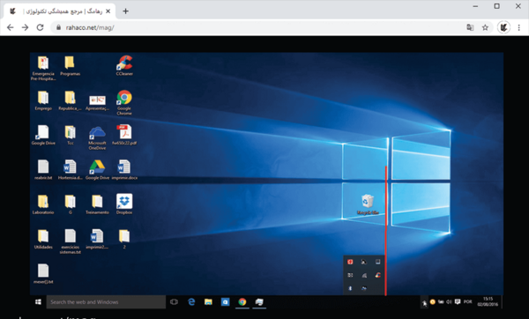Open the Chrome three-dot menu
This screenshot has height=319, width=529.
519,27
